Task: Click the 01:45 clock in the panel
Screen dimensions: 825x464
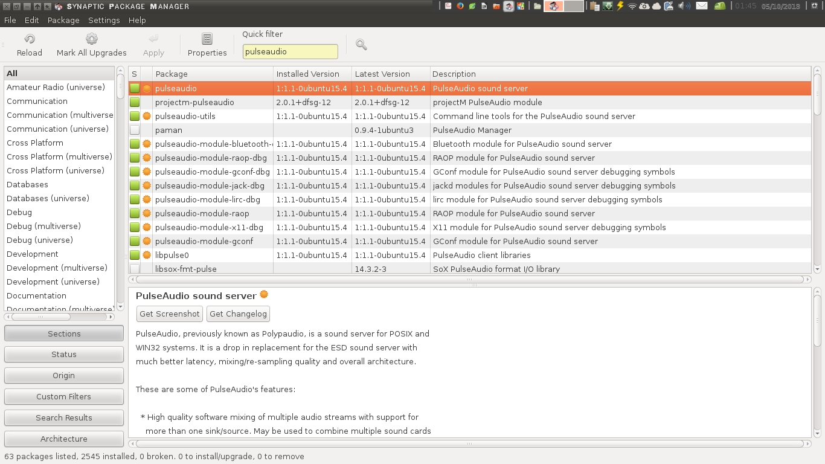Action: pos(746,6)
